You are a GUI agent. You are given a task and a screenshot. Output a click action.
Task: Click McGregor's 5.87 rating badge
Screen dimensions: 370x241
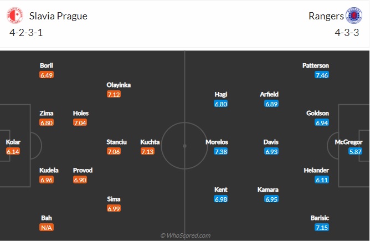pos(356,151)
